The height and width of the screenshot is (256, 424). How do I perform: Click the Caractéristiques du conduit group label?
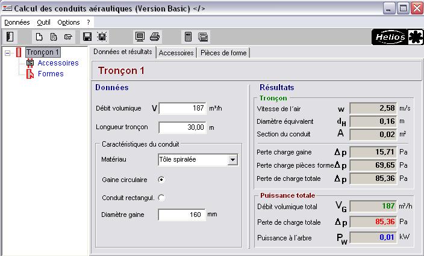tap(140, 144)
